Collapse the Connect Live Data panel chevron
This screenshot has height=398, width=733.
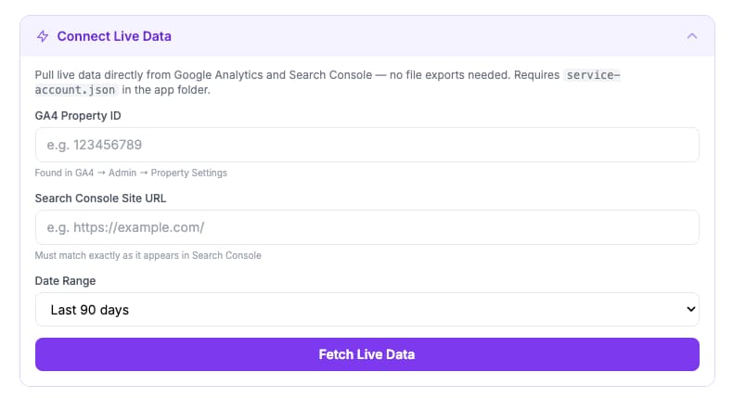692,36
